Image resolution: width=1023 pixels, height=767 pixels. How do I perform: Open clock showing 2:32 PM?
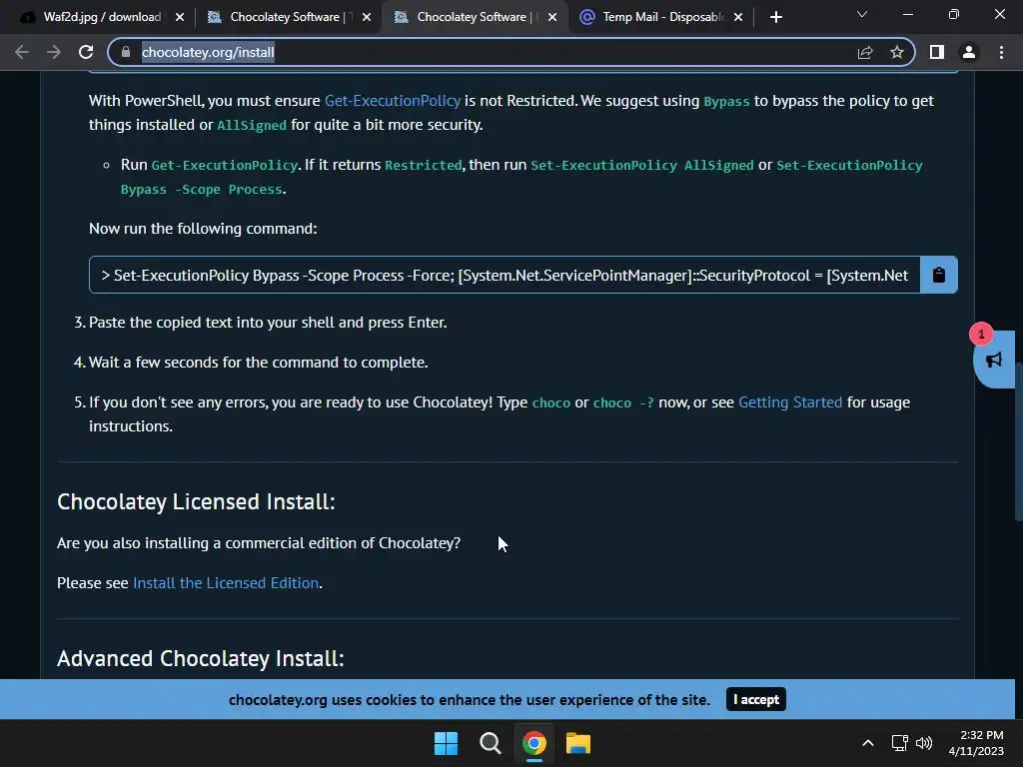click(x=976, y=743)
